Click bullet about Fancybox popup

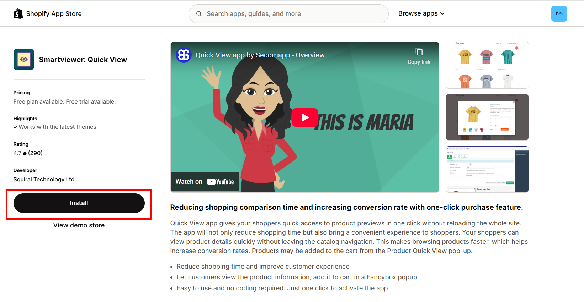[x=297, y=277]
